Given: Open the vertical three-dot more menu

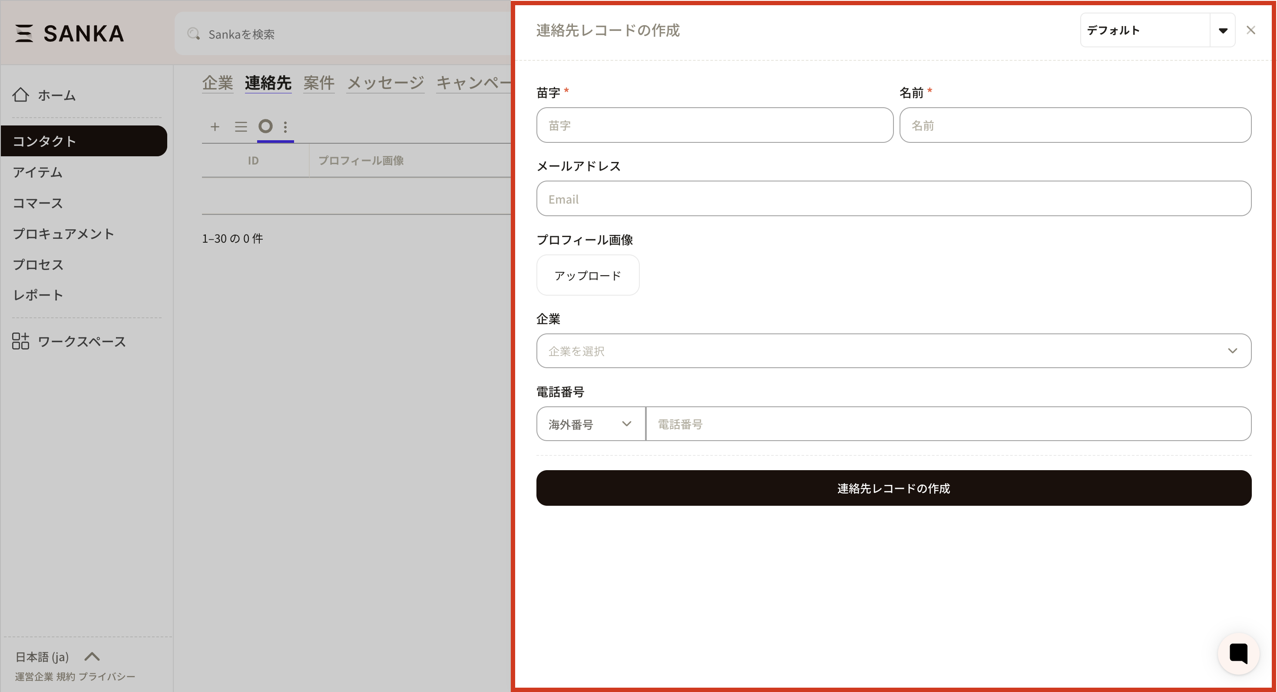Looking at the screenshot, I should click(x=285, y=127).
